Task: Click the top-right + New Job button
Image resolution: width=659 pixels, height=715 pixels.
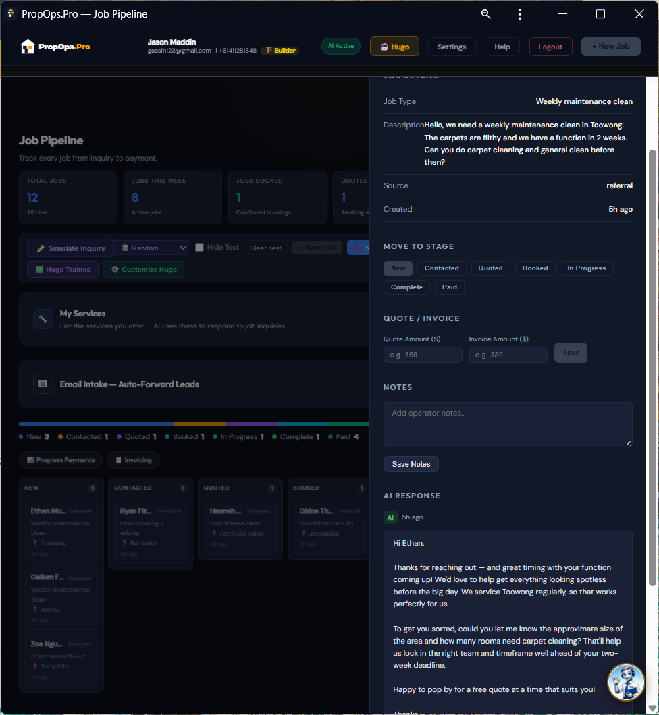Action: click(x=610, y=47)
